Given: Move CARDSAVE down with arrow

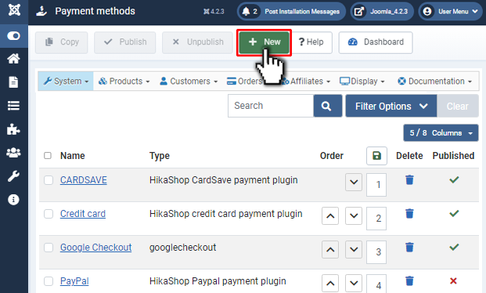Looking at the screenshot, I should point(354,183).
